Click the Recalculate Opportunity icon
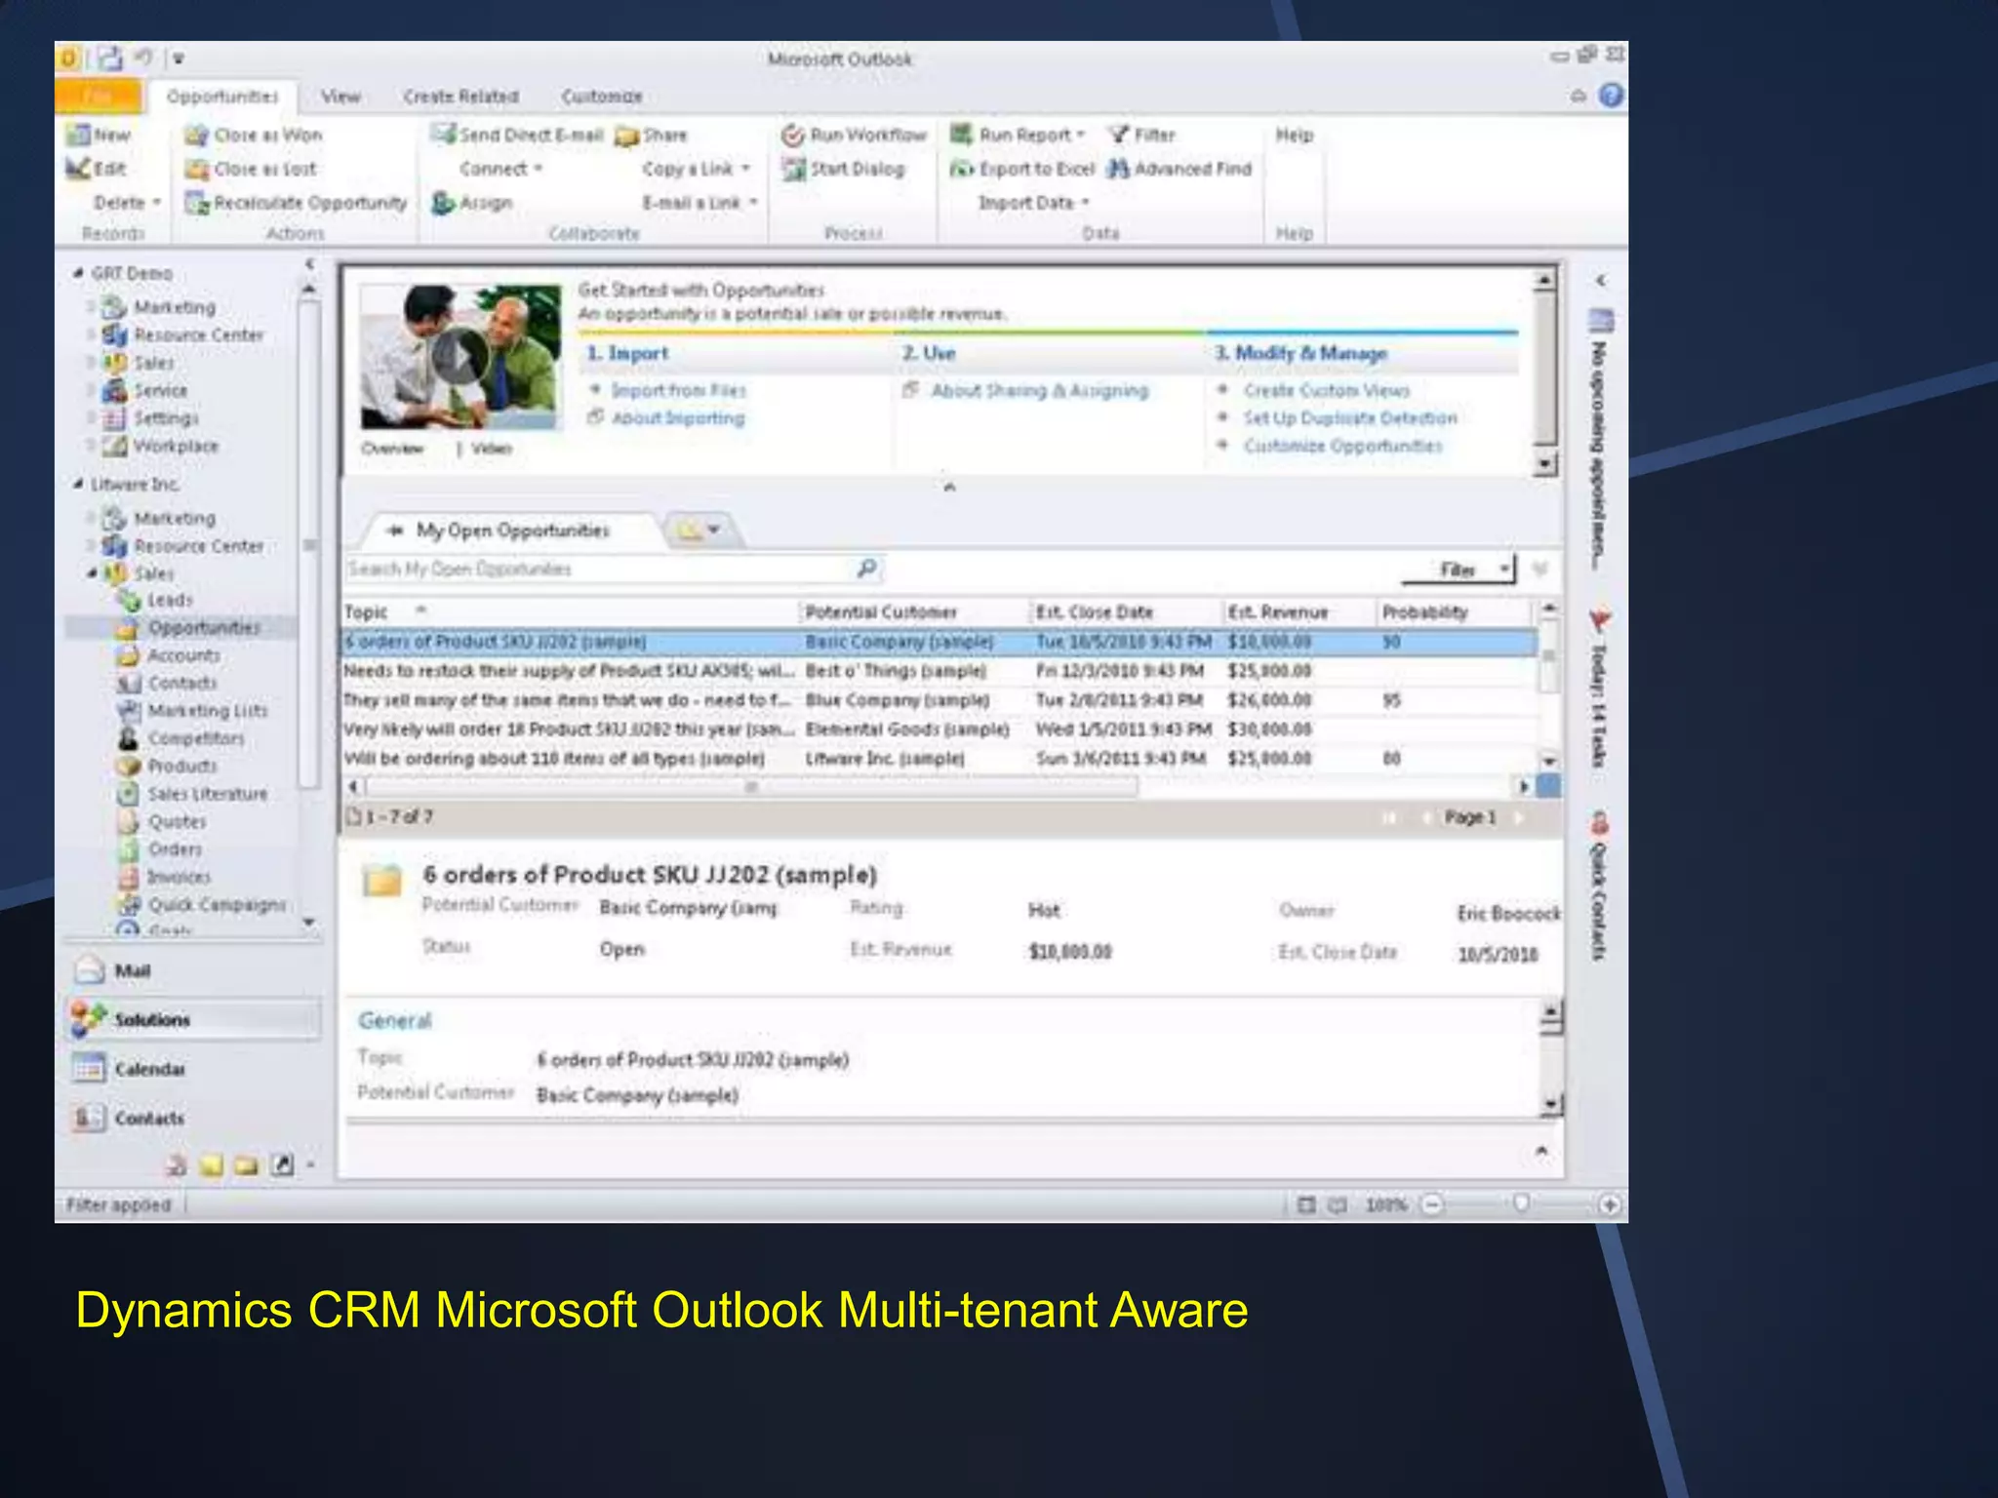This screenshot has width=1998, height=1498. pyautogui.click(x=197, y=203)
